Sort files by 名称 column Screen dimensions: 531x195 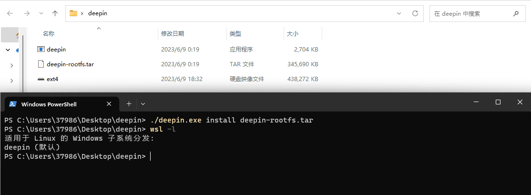coord(49,34)
